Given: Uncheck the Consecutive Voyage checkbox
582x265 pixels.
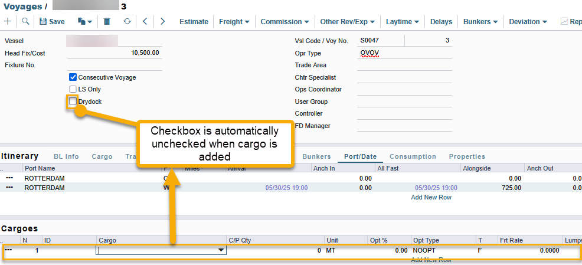Looking at the screenshot, I should (73, 77).
